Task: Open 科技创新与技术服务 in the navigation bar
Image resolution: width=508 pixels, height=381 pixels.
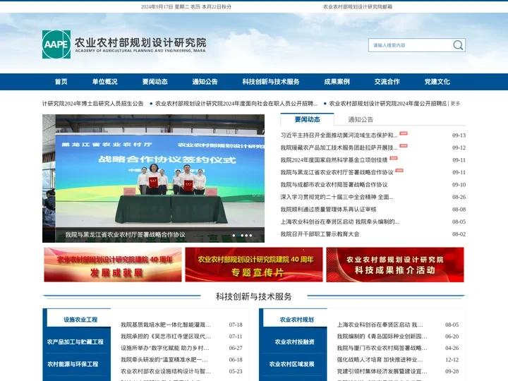Action: [271, 82]
